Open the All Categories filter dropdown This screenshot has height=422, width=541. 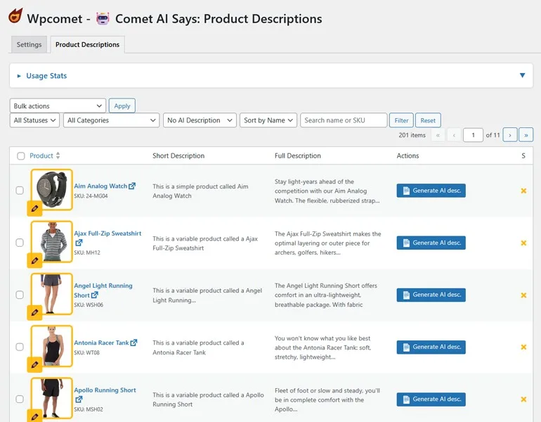pyautogui.click(x=112, y=120)
